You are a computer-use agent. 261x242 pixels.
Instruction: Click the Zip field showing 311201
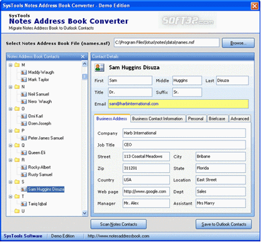pos(146,168)
